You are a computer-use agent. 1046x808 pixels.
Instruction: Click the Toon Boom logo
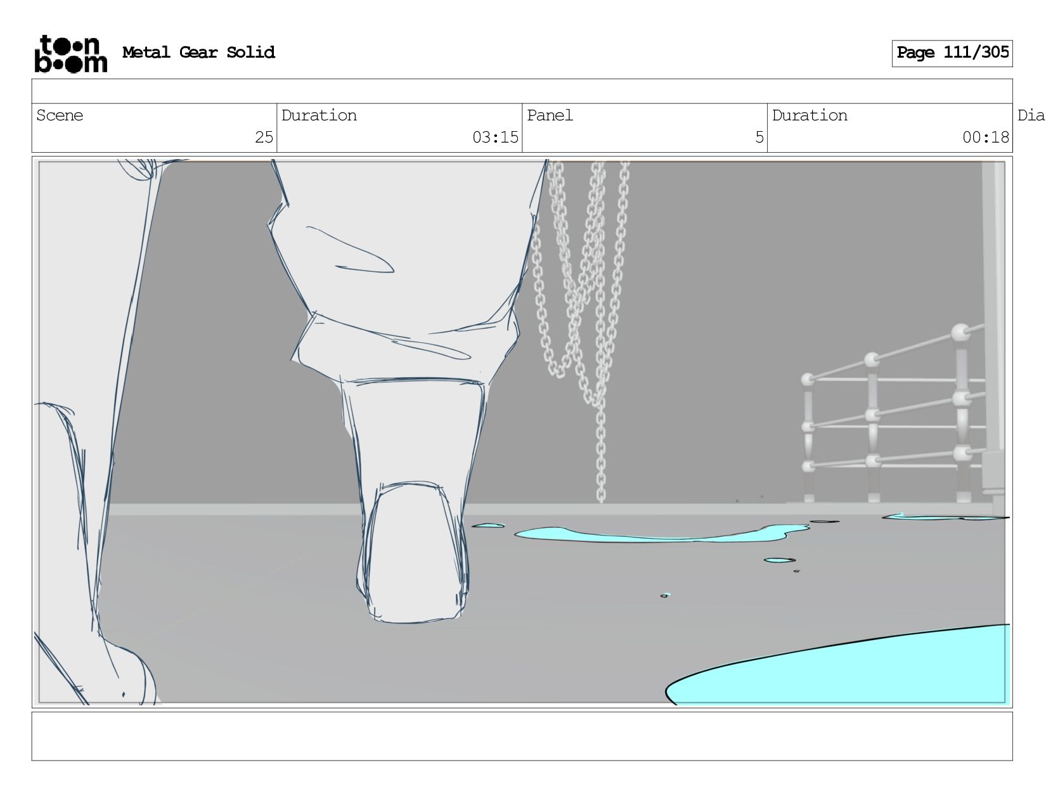click(x=70, y=54)
